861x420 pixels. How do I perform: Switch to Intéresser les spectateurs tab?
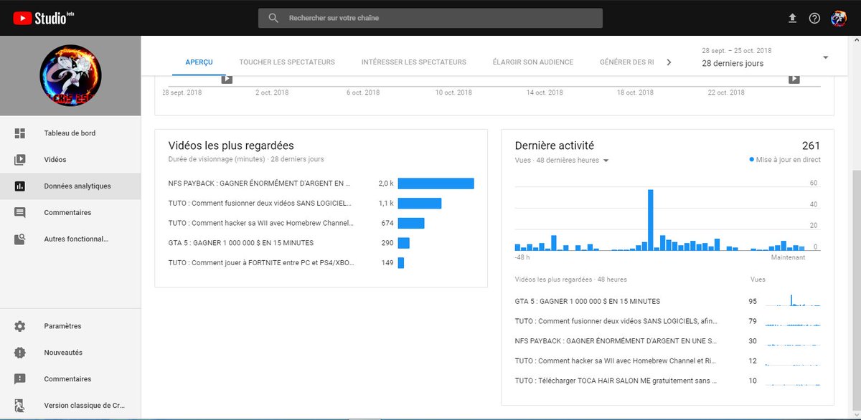414,62
